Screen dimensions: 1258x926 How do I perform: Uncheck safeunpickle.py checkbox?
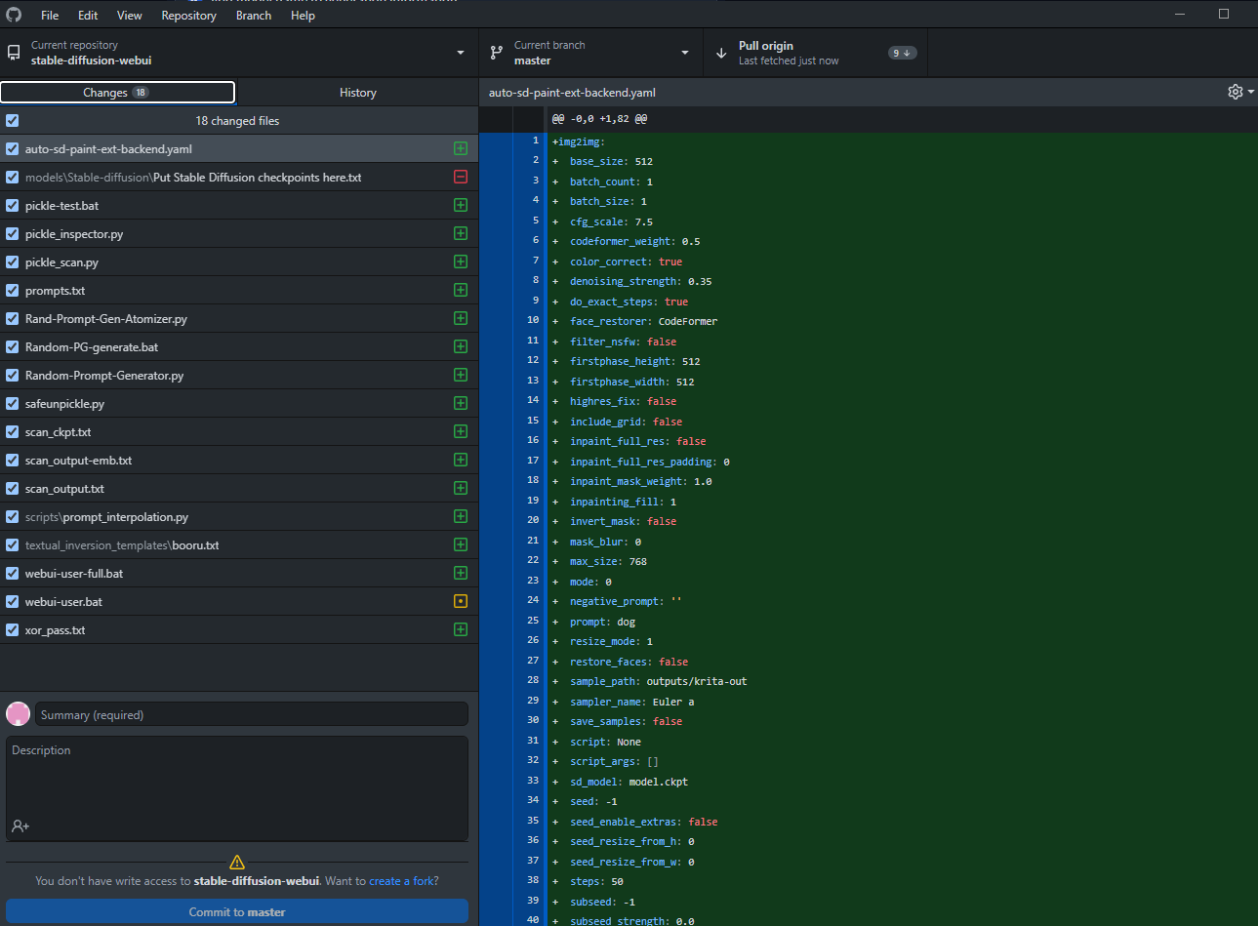pos(12,404)
